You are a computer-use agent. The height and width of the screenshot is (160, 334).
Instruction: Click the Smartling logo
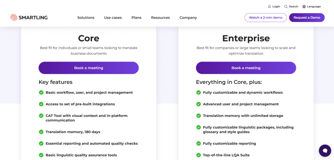(29, 18)
